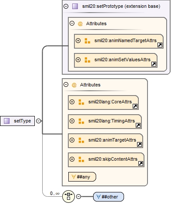This screenshot has width=171, height=205.
Task: Click the setType complex type icon
Action: [x=7, y=121]
